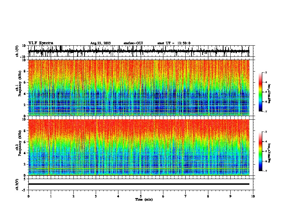The height and width of the screenshot is (220, 285).
Task: Click the -7 label on ch.1 color bar
Action: 265,111
